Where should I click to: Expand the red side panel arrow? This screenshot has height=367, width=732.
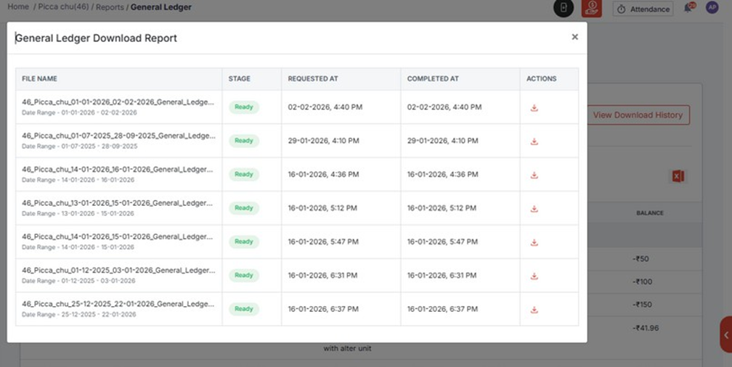726,335
